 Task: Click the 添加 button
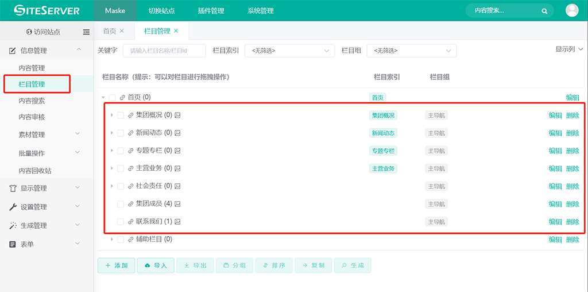pos(116,265)
